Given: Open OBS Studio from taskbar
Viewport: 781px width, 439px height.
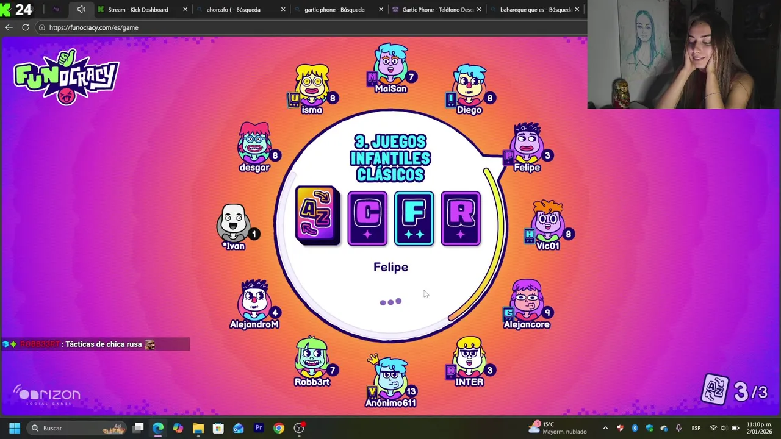Looking at the screenshot, I should pos(299,428).
